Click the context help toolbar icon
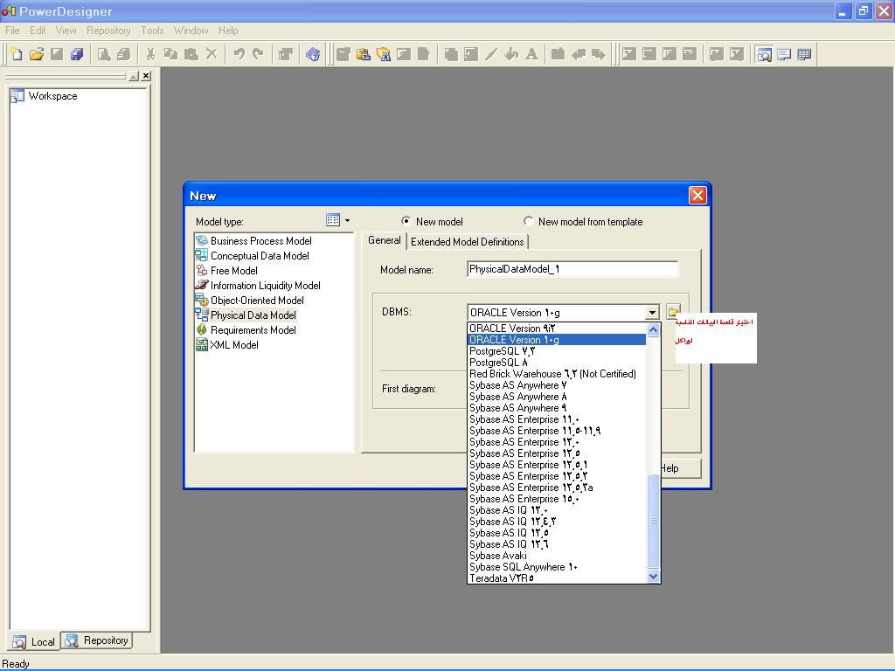Screen dimensions: 895x671 [x=313, y=54]
